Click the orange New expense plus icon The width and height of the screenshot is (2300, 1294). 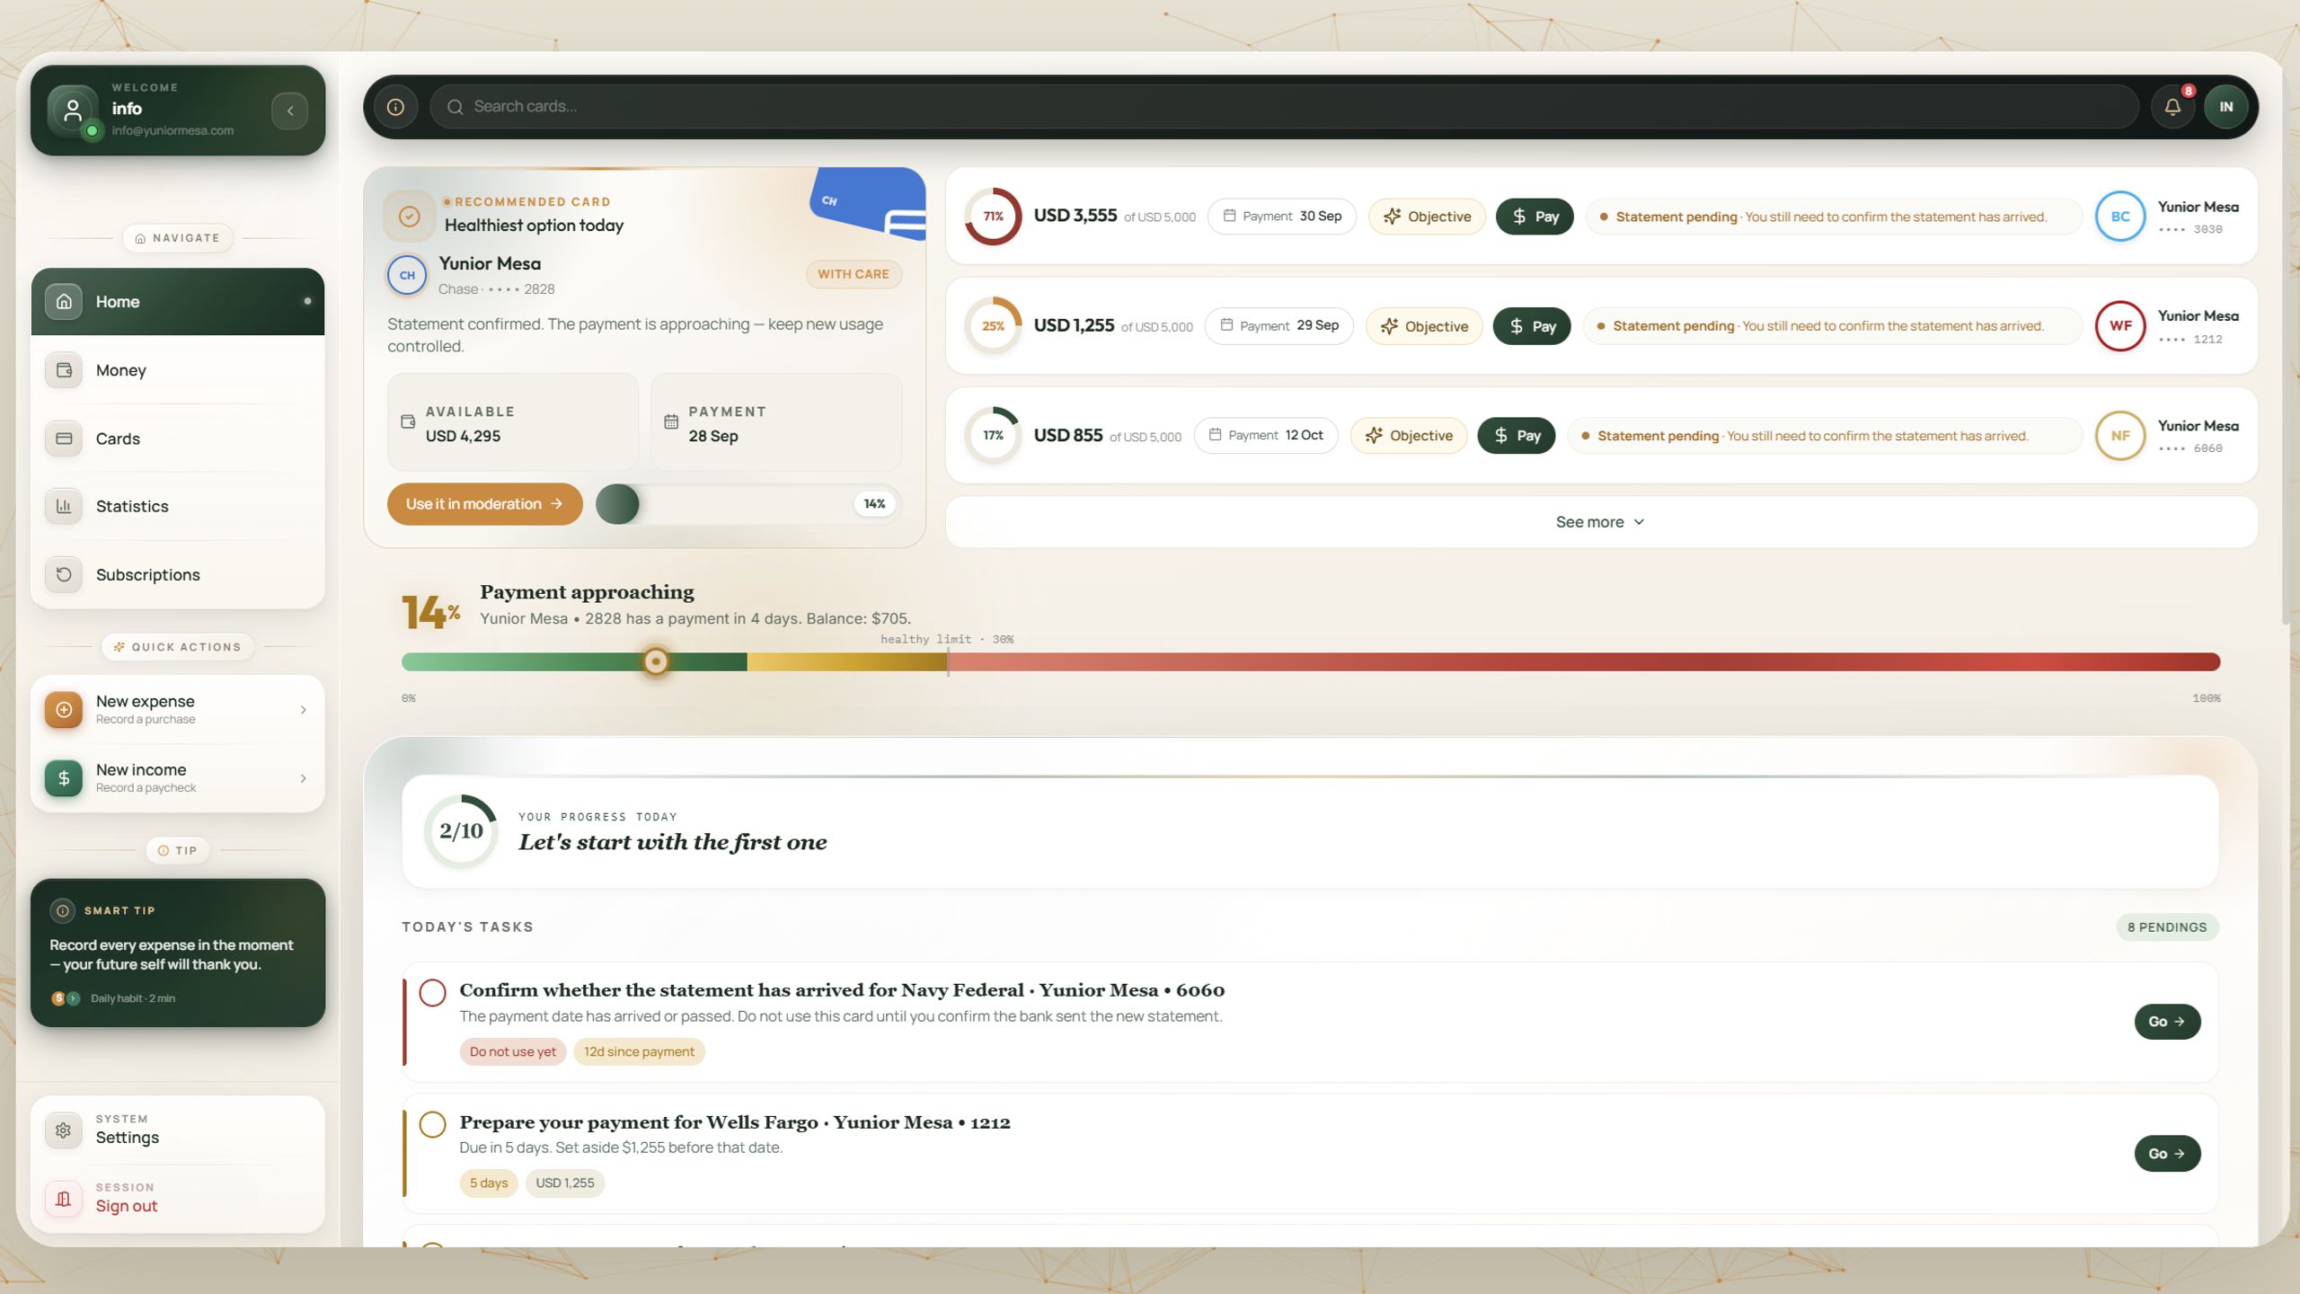(64, 710)
